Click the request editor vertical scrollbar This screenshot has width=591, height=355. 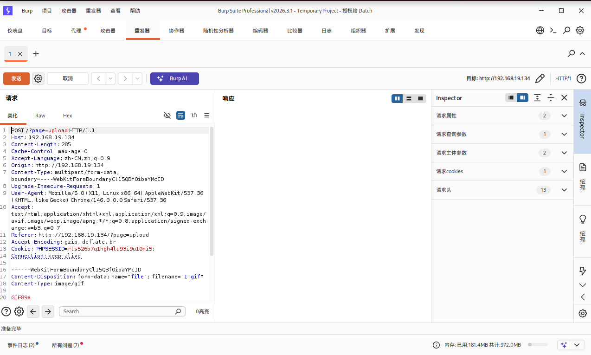[x=212, y=191]
